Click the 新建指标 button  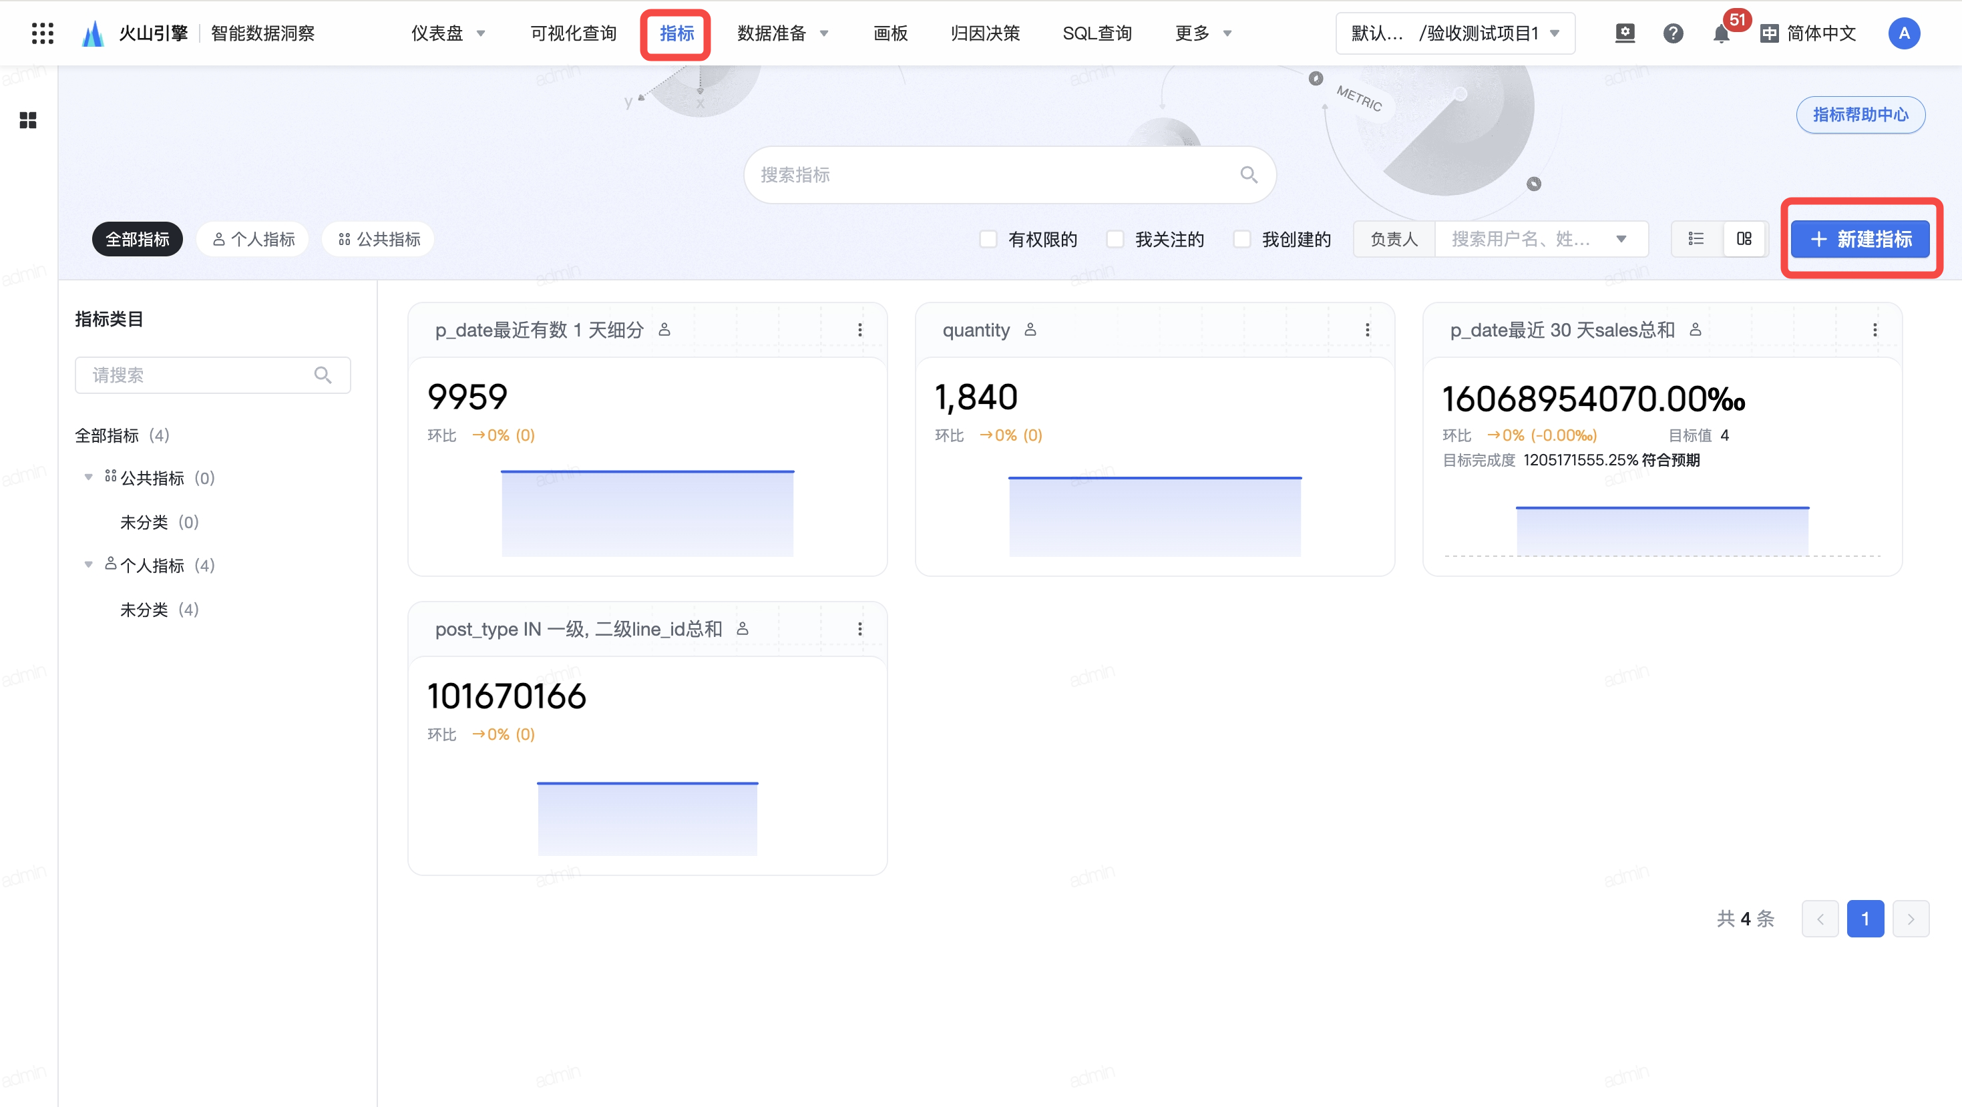click(1860, 239)
